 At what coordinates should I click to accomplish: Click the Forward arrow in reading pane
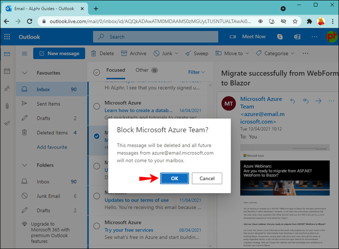[318, 101]
